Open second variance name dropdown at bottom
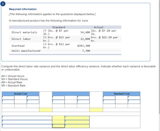The width and height of the screenshot is (160, 131). (x=27, y=122)
